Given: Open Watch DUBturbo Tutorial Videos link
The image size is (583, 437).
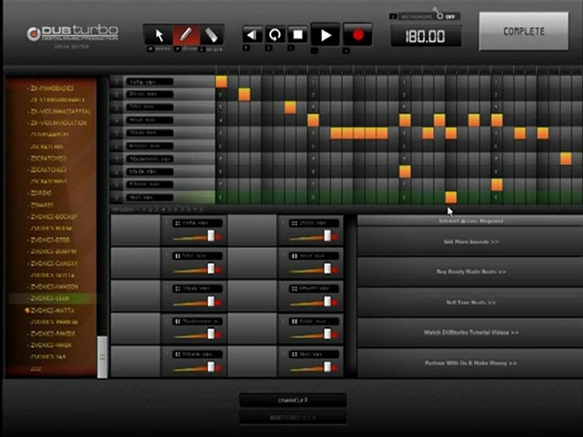Looking at the screenshot, I should tap(471, 333).
